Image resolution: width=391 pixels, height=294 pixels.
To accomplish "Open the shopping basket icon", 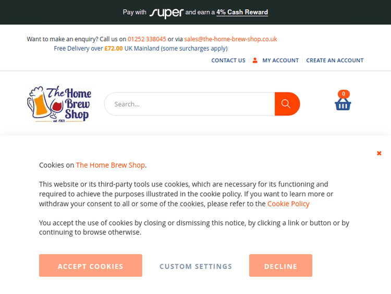I will 343,104.
